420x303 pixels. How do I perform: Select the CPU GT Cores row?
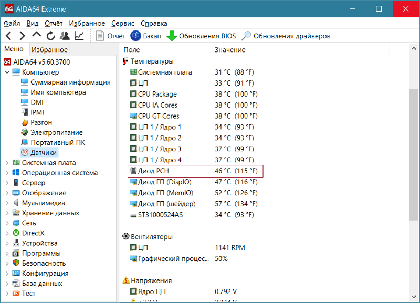194,116
